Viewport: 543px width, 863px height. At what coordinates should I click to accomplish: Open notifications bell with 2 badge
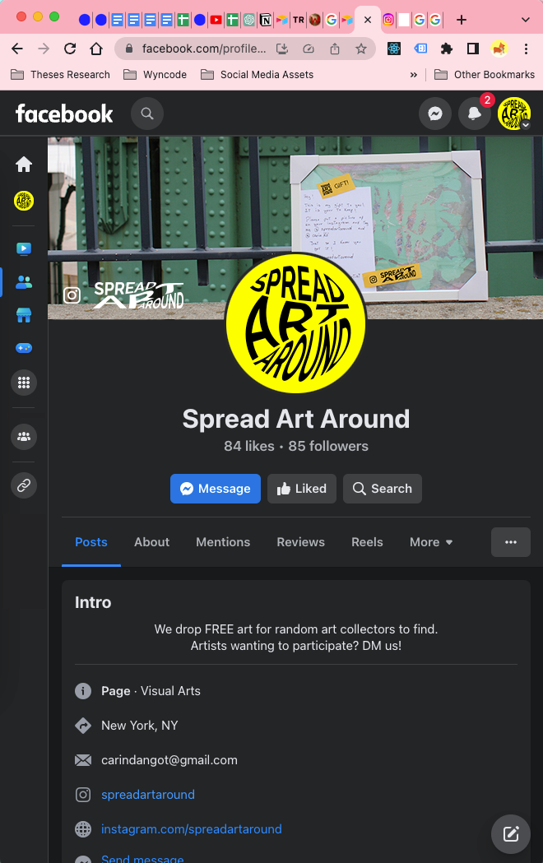tap(474, 114)
